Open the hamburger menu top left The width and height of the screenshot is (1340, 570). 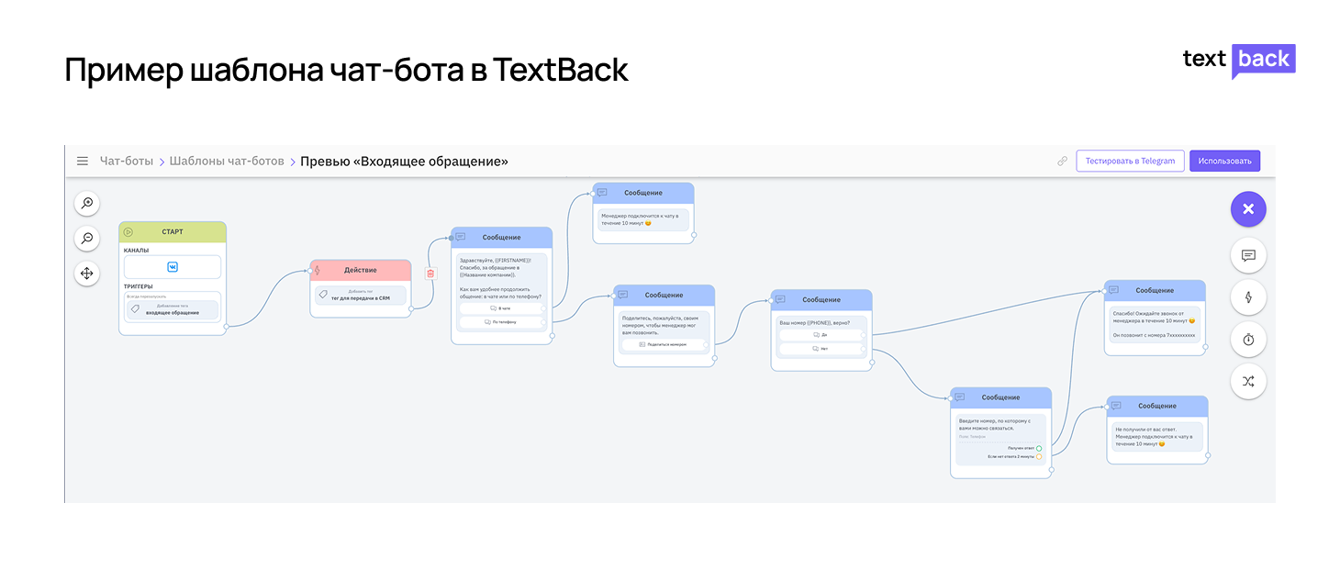click(83, 160)
